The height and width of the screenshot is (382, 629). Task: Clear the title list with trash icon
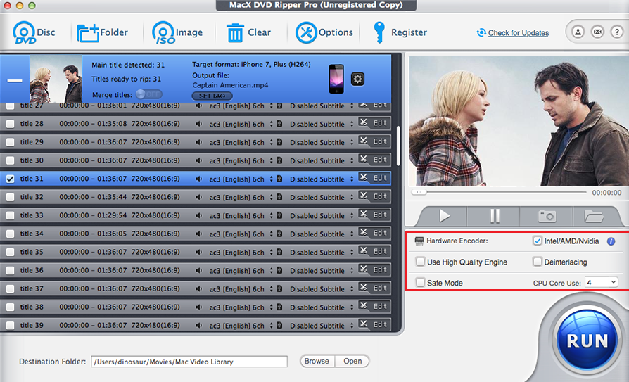[x=235, y=32]
